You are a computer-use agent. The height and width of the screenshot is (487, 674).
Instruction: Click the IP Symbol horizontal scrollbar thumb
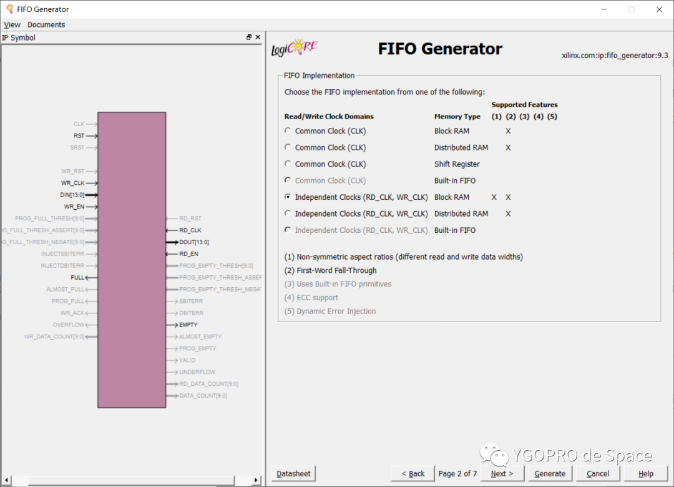(x=132, y=480)
